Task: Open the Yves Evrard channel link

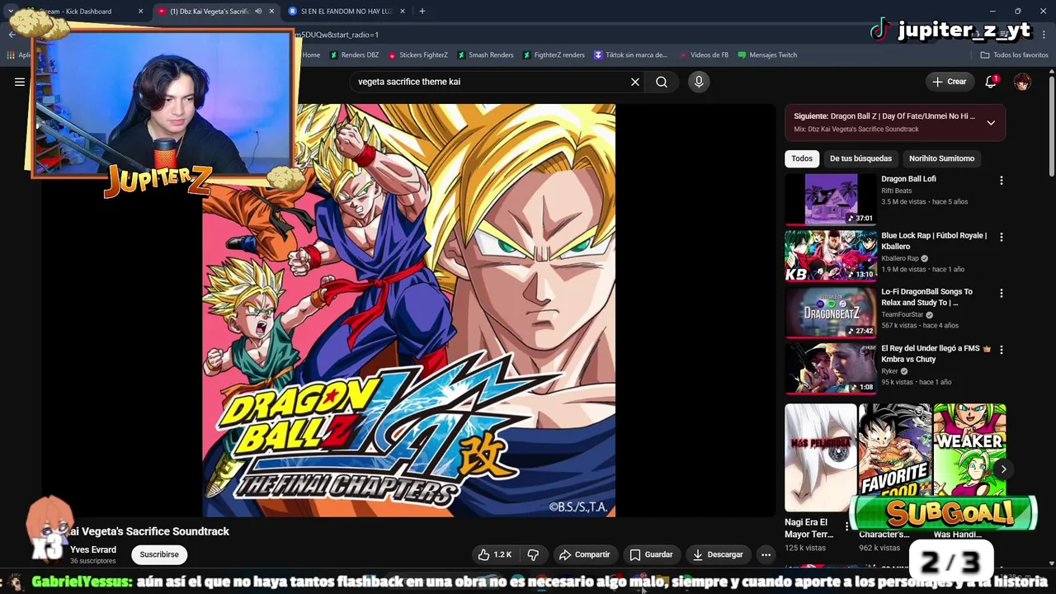Action: (93, 549)
